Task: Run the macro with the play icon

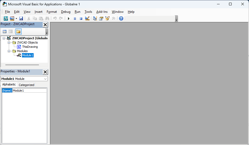Action: tap(69, 19)
